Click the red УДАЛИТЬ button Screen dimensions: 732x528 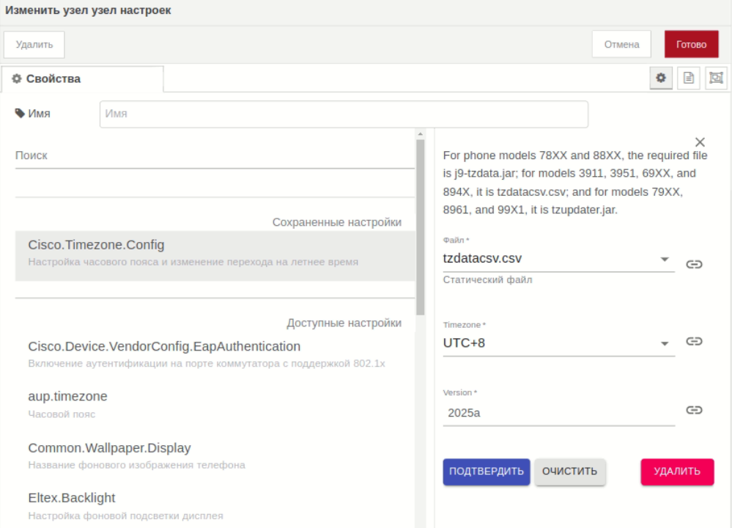(677, 472)
